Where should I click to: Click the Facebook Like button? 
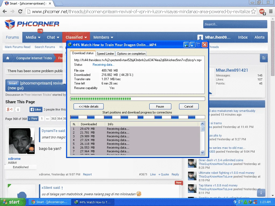point(36,109)
